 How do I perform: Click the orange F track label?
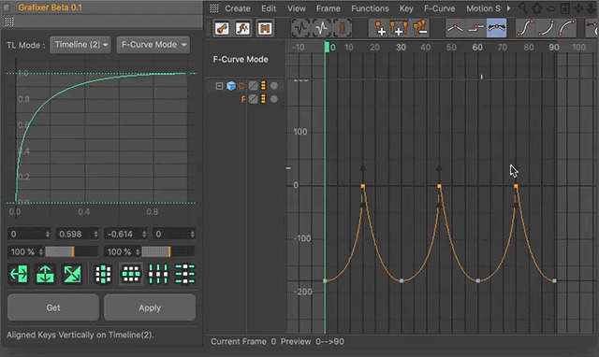(243, 99)
